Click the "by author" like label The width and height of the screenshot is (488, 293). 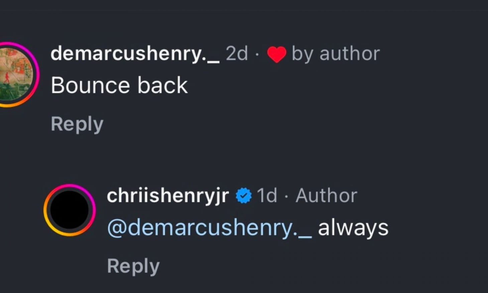pyautogui.click(x=336, y=54)
